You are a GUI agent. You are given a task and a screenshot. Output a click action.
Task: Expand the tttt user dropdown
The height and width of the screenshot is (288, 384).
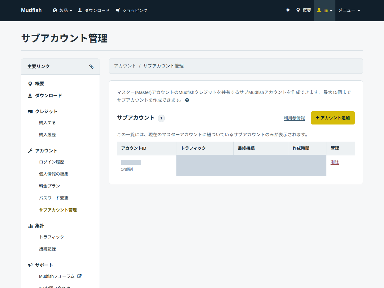tap(325, 10)
